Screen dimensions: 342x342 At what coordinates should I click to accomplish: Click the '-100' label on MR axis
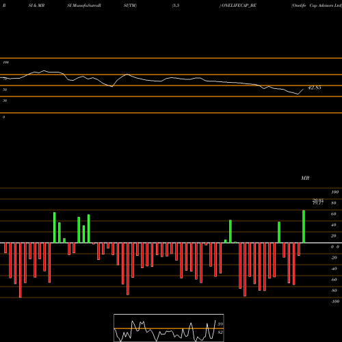click(x=335, y=302)
